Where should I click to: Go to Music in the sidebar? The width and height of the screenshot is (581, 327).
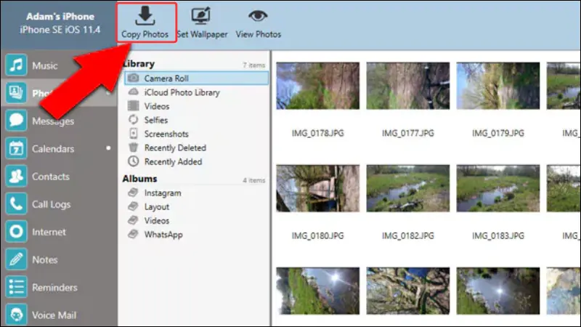point(45,65)
